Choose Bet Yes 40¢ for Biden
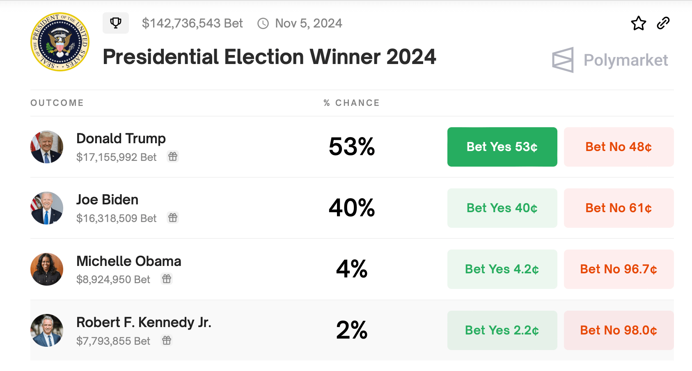Viewport: 692px width, 371px height. tap(502, 208)
